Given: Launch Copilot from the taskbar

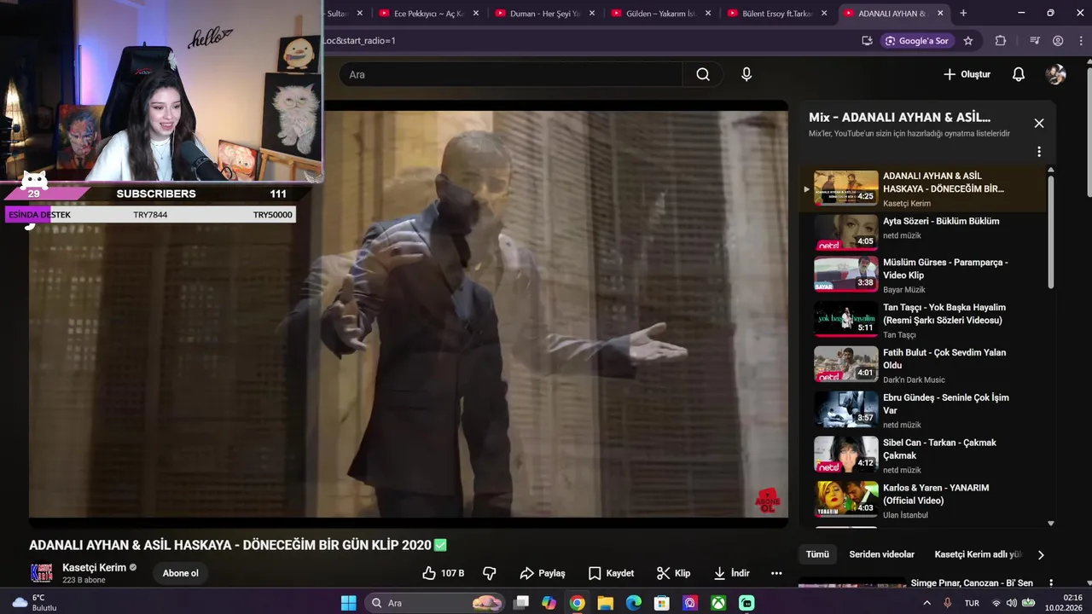Looking at the screenshot, I should point(549,603).
